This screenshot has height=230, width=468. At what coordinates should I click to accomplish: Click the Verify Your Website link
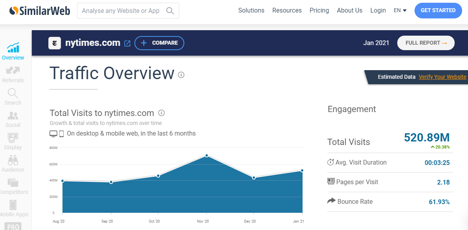click(442, 77)
